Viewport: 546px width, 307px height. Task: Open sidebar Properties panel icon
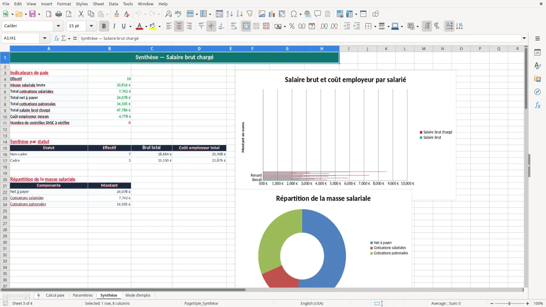[x=537, y=53]
